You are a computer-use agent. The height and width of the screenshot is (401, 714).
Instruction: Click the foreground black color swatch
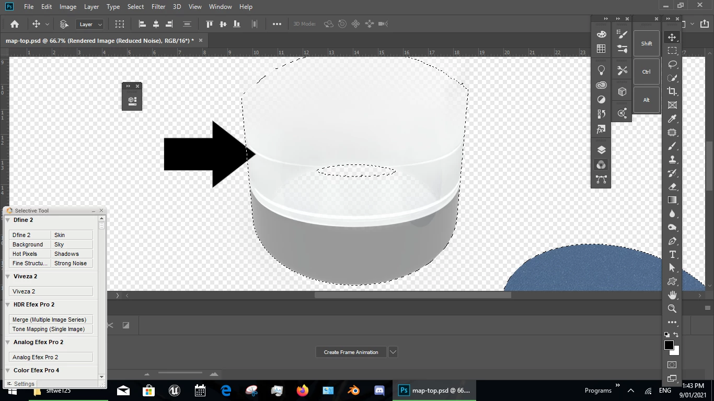[x=669, y=345]
